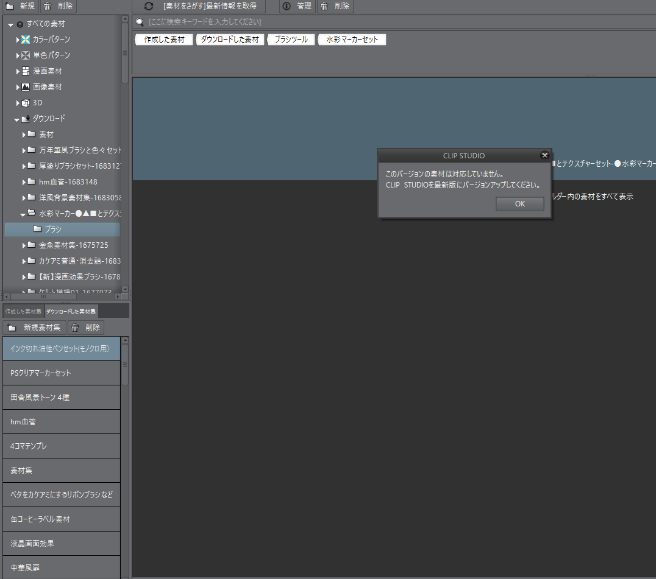Expand the カラーパターン node

point(18,40)
